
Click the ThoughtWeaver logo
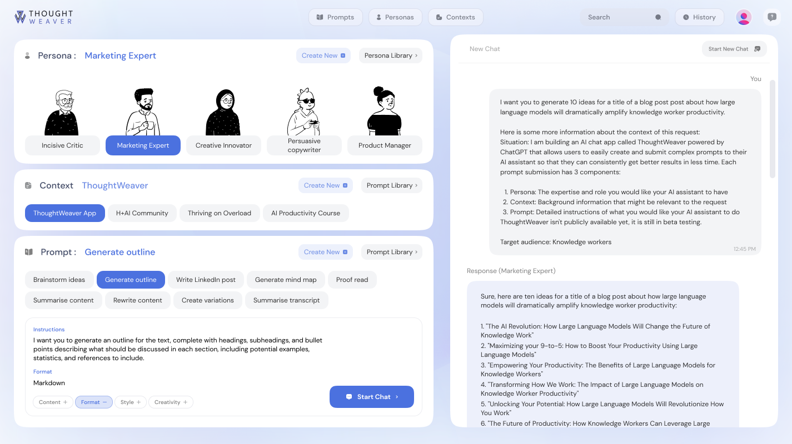click(43, 17)
